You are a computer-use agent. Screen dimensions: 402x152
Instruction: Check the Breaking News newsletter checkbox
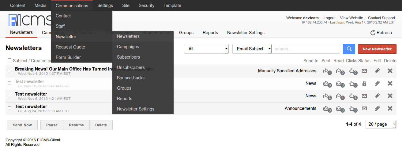point(9,71)
